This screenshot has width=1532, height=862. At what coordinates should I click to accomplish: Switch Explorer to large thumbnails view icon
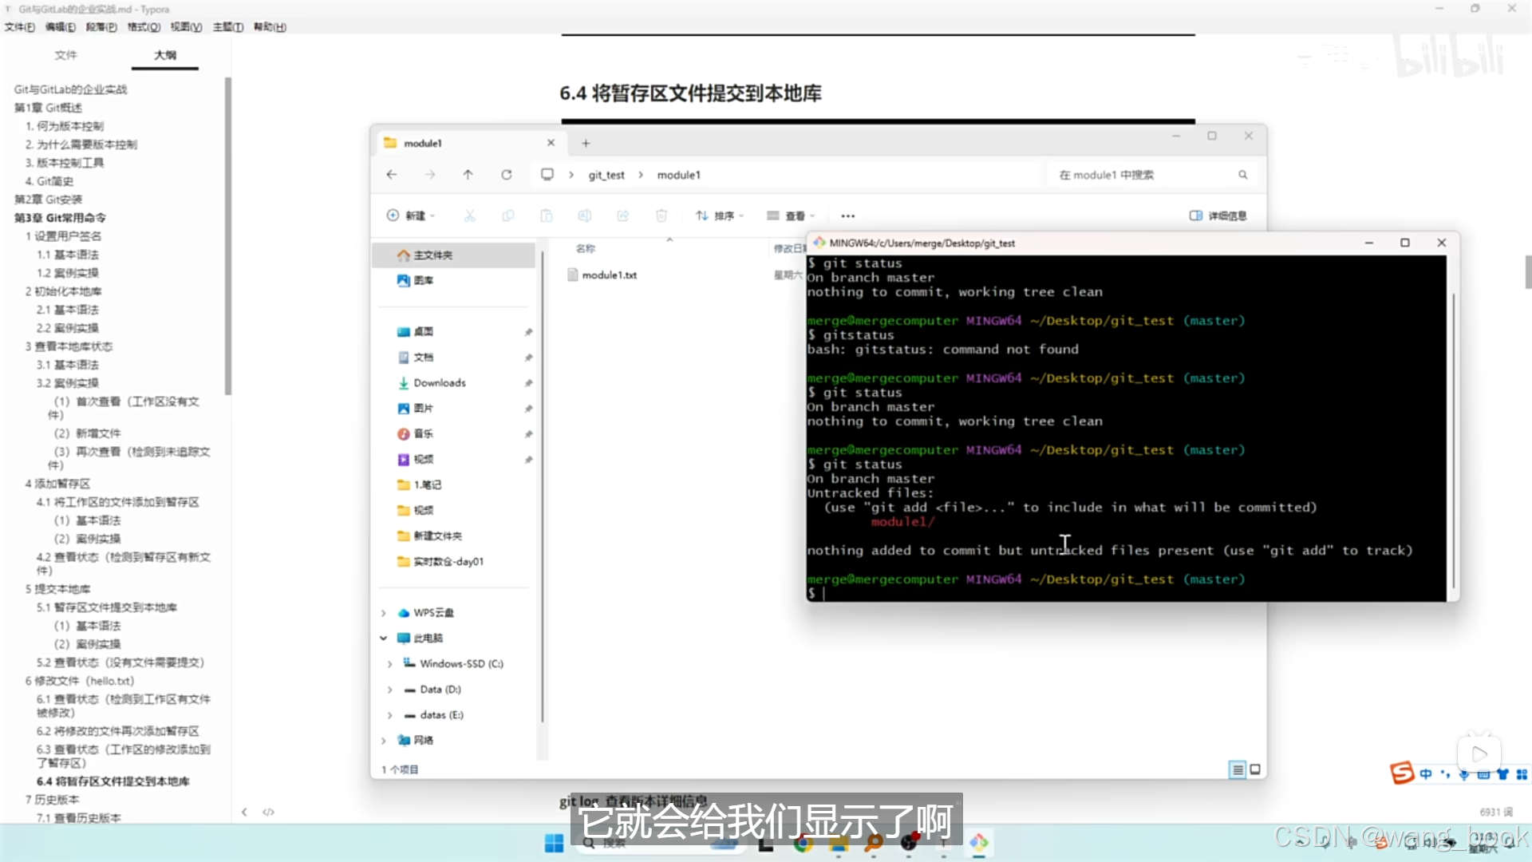coord(1255,769)
